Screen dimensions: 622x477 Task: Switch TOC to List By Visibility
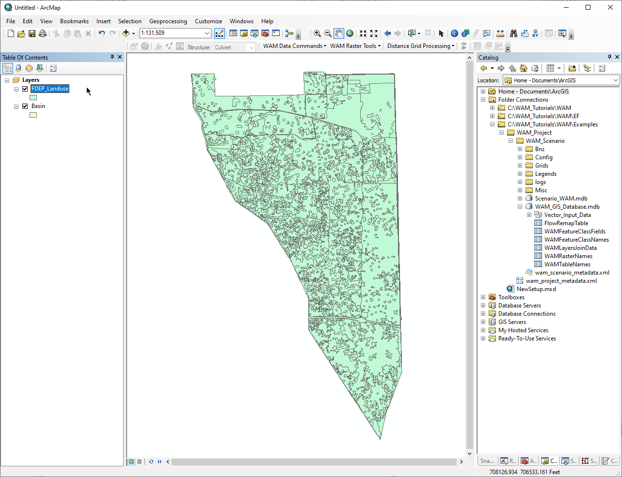click(29, 68)
